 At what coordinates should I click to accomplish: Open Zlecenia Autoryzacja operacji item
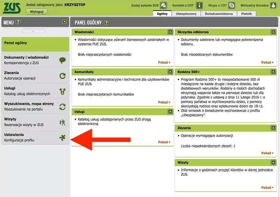pos(35,75)
